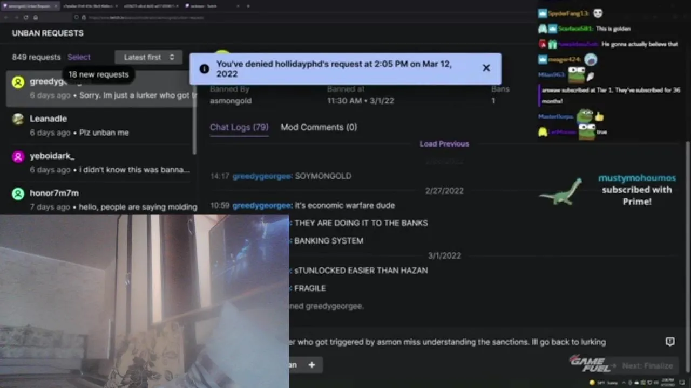691x388 pixels.
Task: Click the volume icon in the system tray
Action: [656, 383]
